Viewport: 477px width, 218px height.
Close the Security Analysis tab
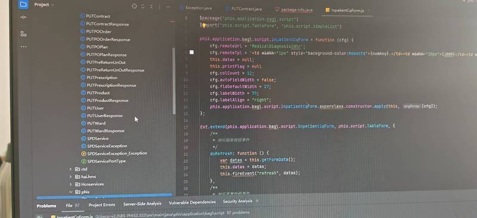point(257,201)
